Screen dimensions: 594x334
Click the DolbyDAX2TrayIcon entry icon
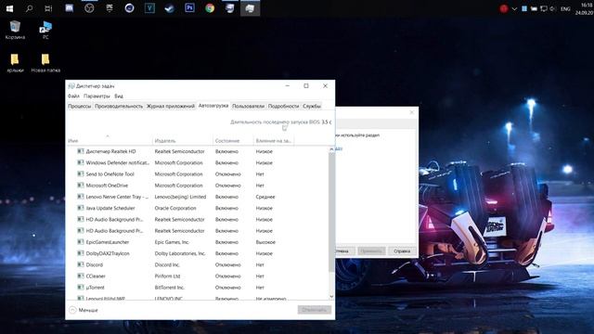click(x=81, y=253)
